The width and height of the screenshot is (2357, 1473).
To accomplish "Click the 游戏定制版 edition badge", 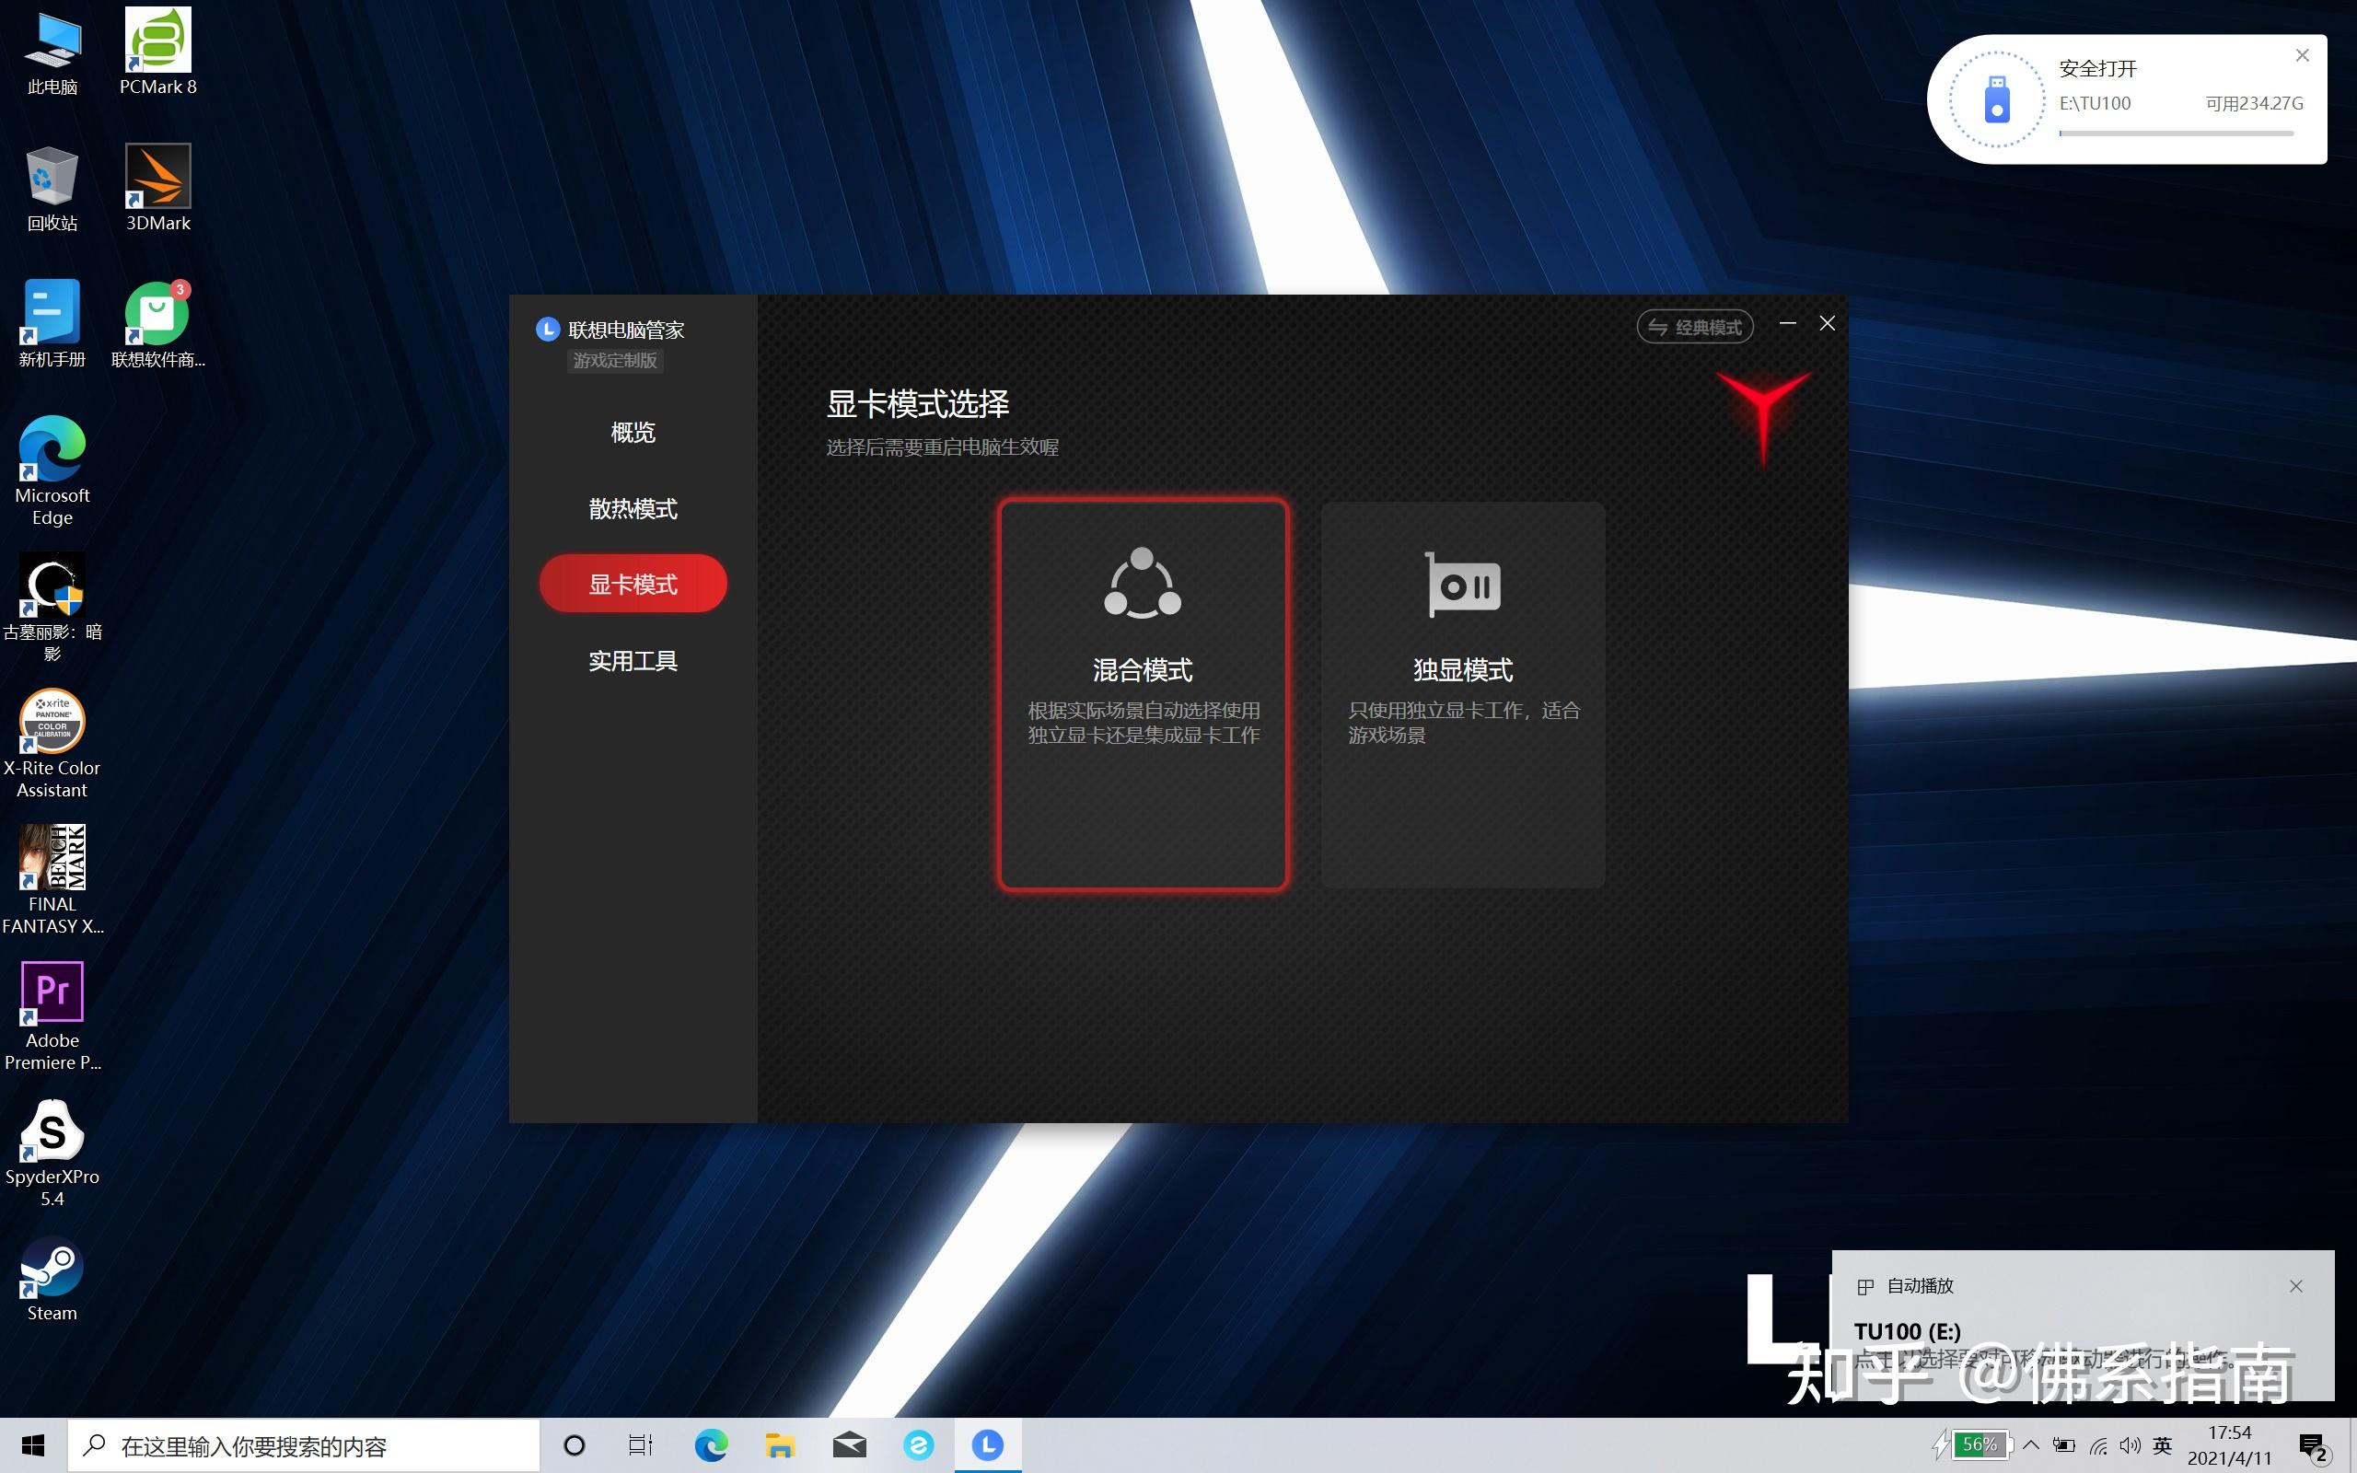I will pos(615,361).
